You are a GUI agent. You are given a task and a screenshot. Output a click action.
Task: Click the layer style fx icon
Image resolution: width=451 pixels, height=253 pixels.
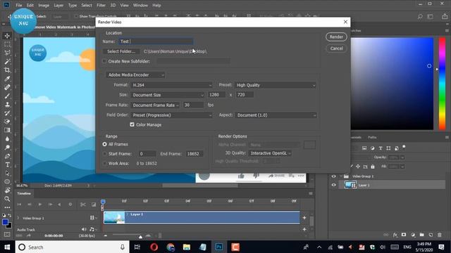[x=395, y=235]
